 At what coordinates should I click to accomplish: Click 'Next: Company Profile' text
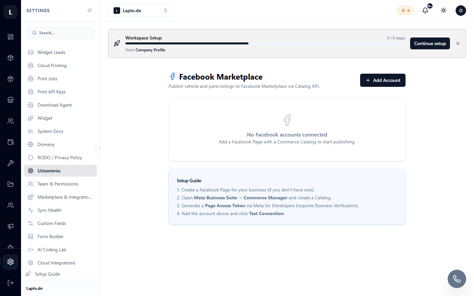point(145,50)
